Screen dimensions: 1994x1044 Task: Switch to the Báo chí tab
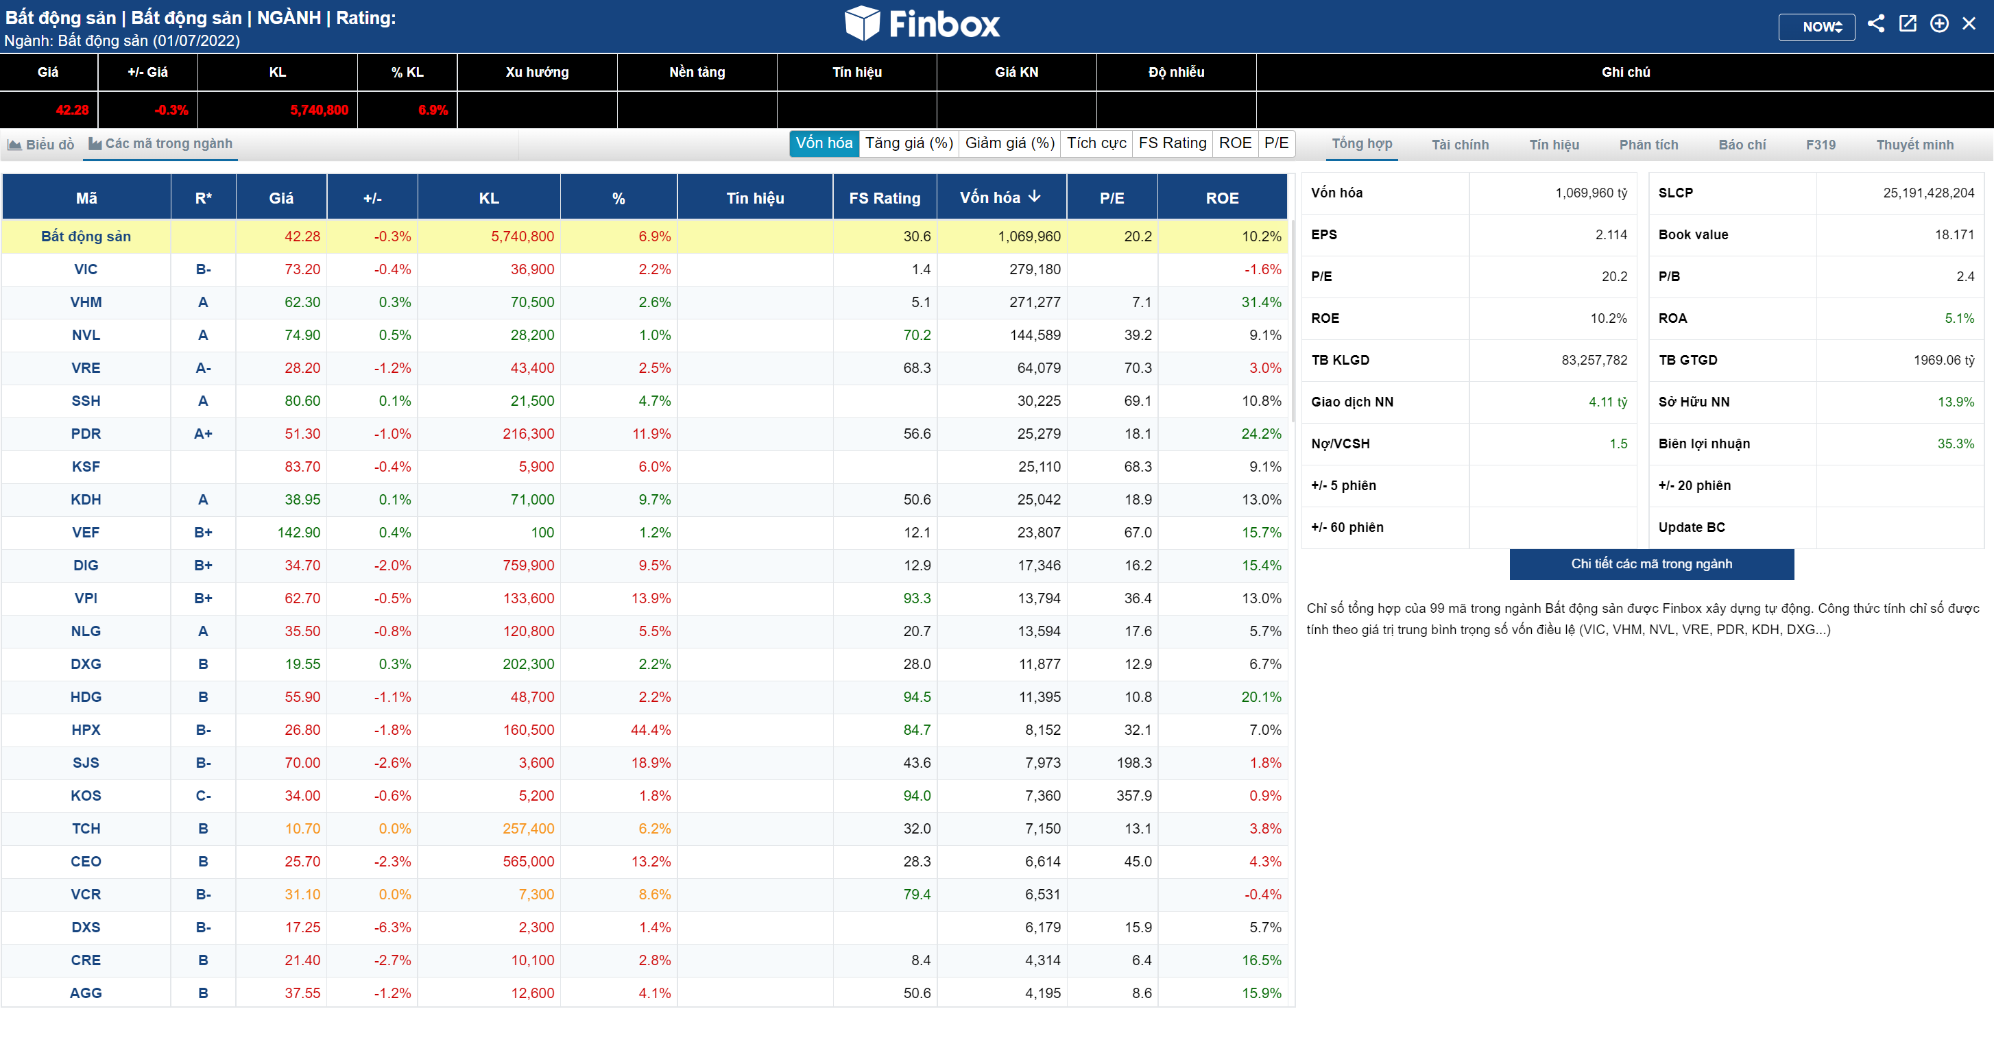click(1742, 145)
